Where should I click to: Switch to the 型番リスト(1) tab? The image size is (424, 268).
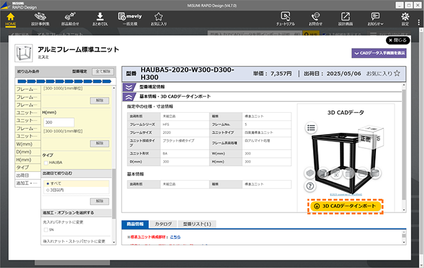coord(195,224)
